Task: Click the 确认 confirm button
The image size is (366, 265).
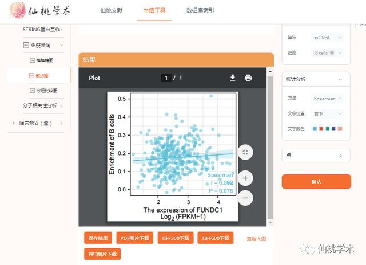Action: coord(316,181)
